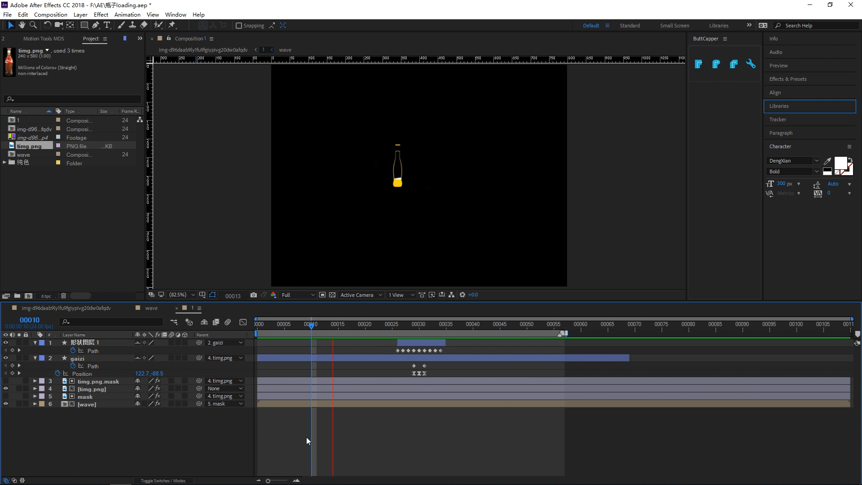Viewport: 862px width, 485px height.
Task: Click the white fill color swatch
Action: pos(840,163)
